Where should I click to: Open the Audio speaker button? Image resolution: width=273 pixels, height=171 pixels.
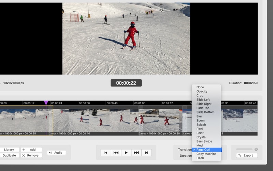click(56, 153)
